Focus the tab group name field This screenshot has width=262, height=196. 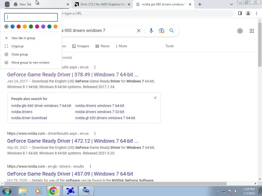31,17
